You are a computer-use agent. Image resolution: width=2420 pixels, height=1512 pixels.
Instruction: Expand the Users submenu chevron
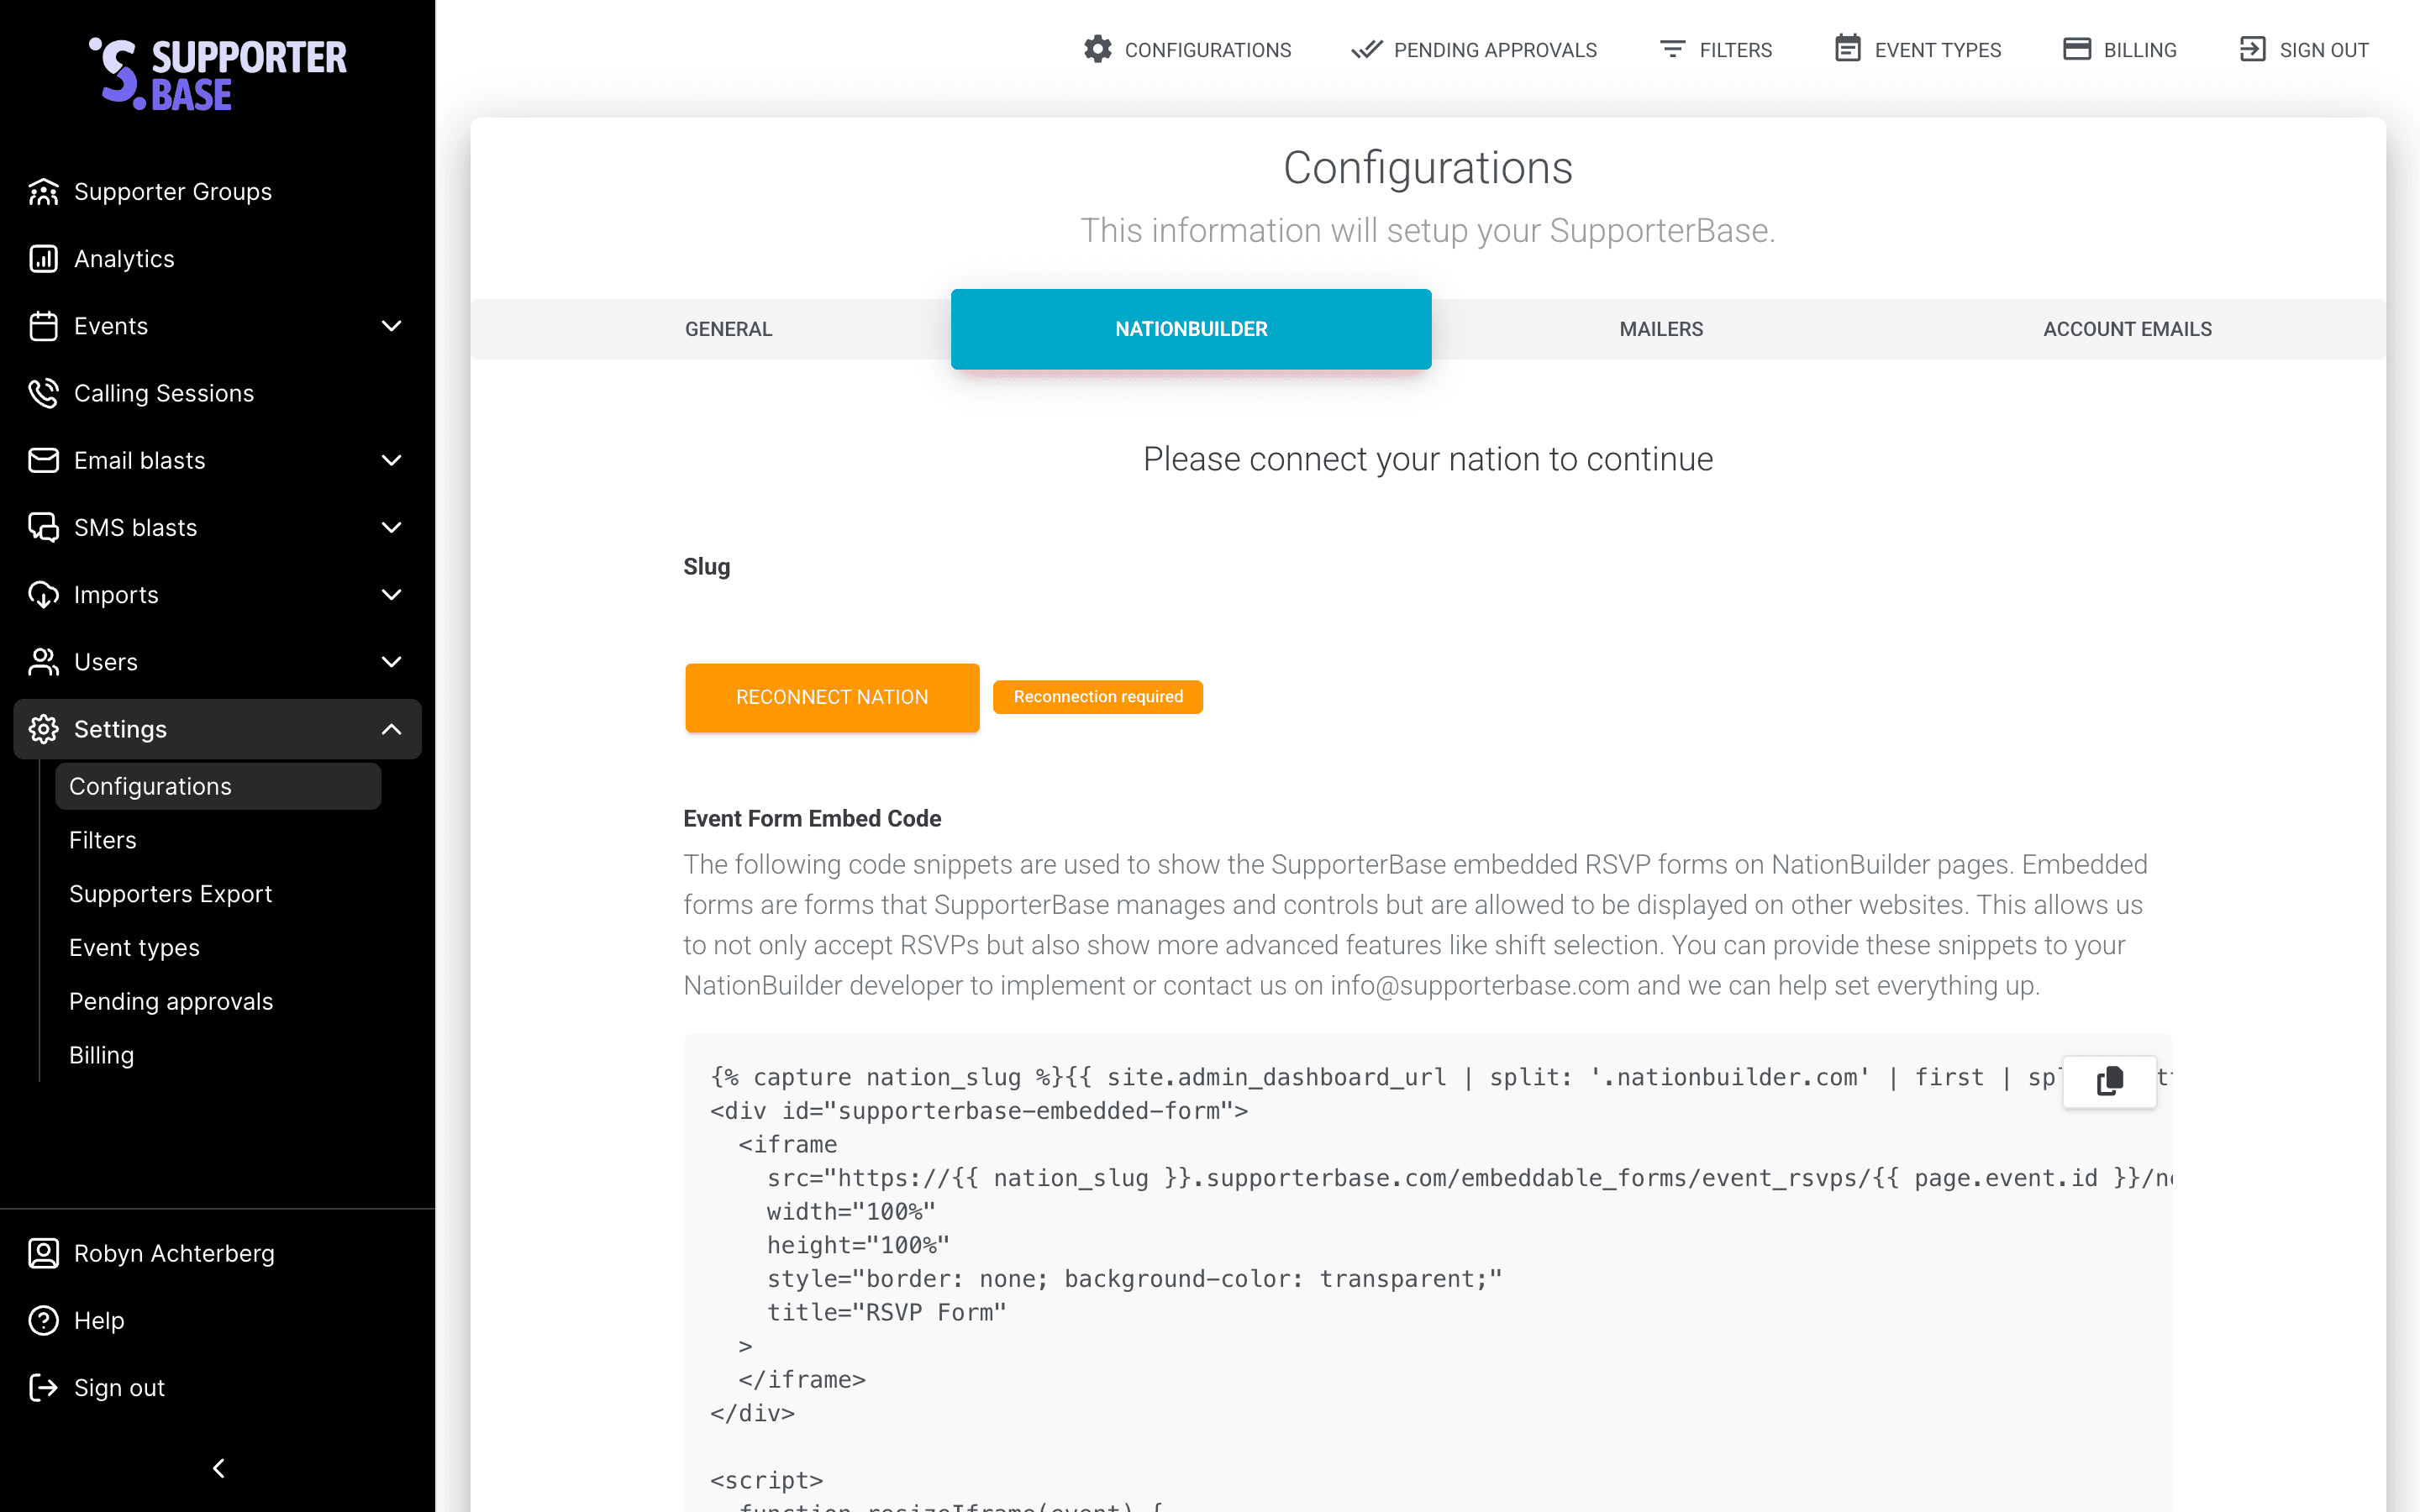[x=391, y=662]
